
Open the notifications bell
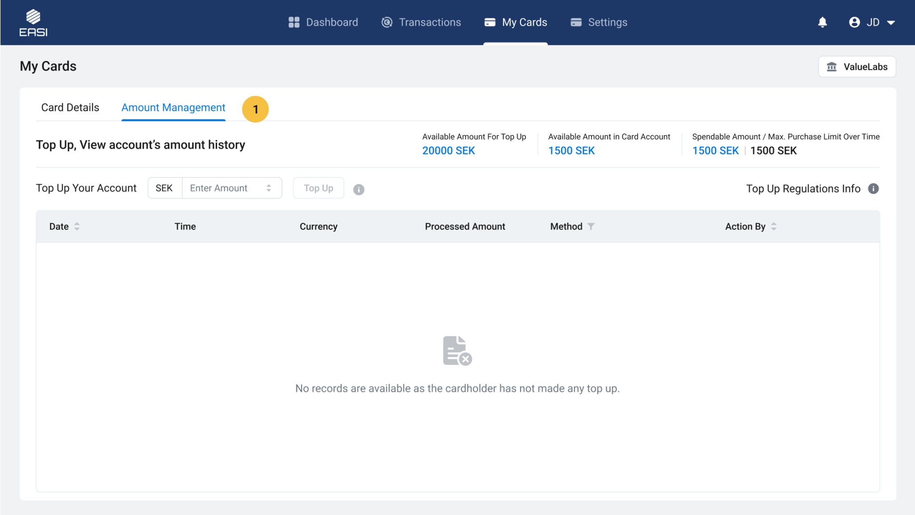click(822, 22)
